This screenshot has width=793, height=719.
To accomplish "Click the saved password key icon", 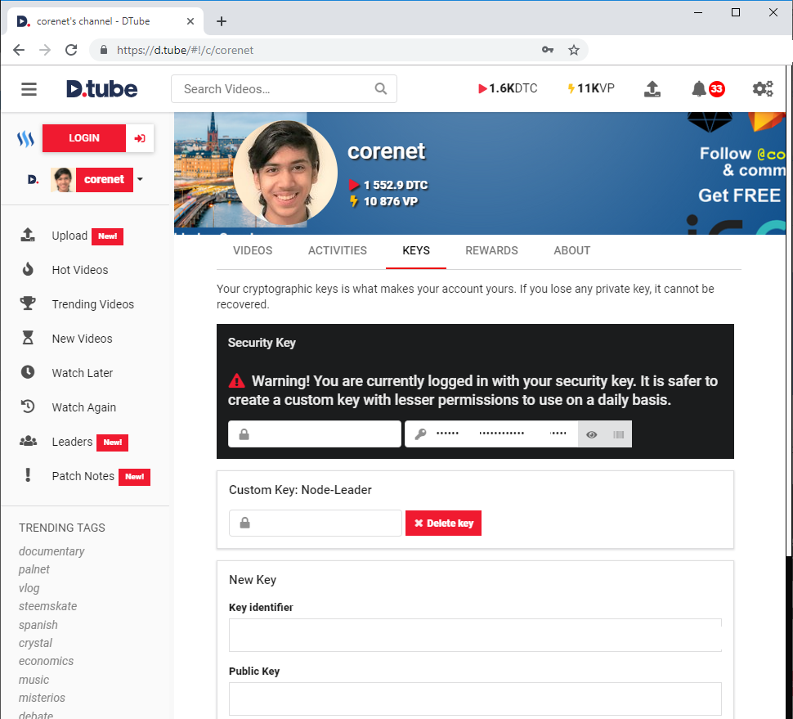I will tap(547, 50).
